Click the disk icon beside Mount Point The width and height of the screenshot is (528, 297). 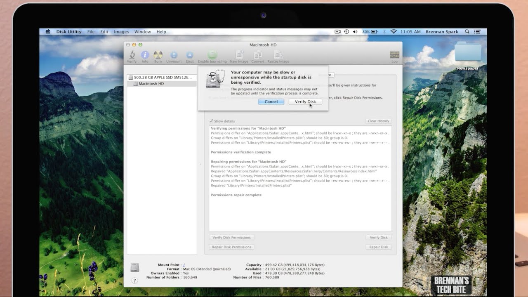(x=134, y=267)
